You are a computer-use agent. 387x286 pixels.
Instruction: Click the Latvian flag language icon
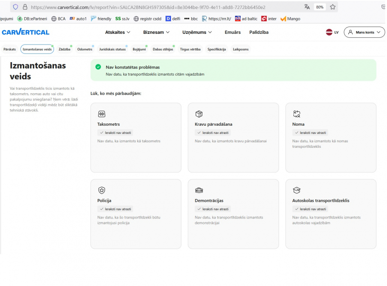point(329,32)
